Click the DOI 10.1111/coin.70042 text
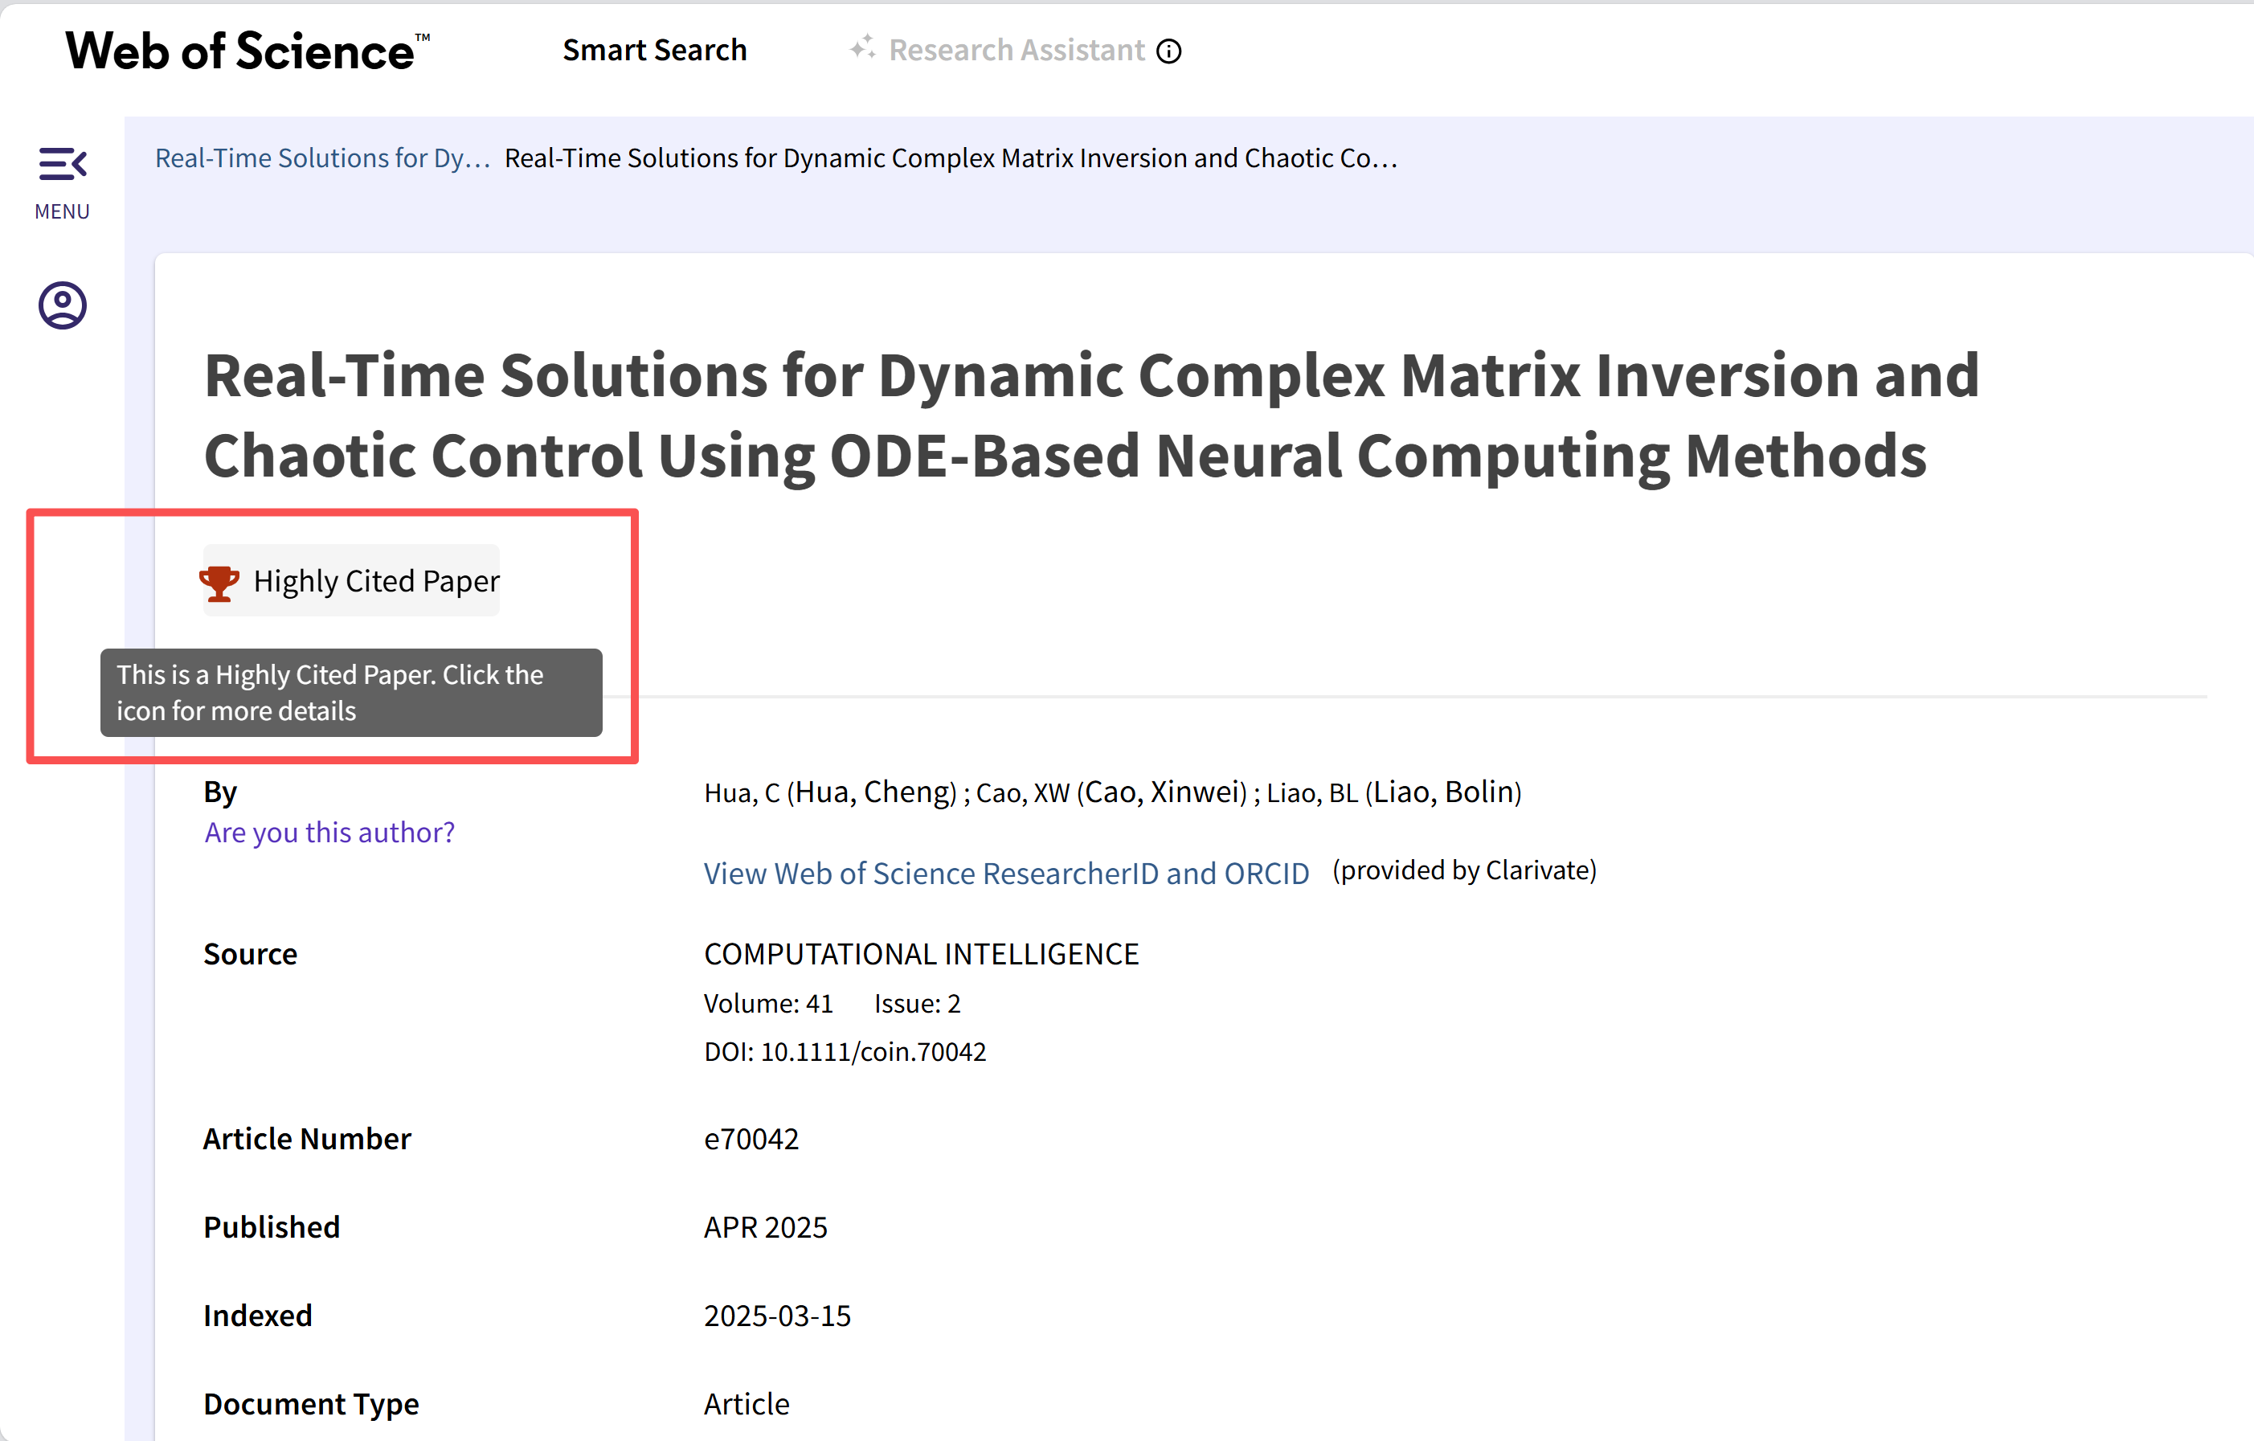Screen dimensions: 2254x1441 873,1051
